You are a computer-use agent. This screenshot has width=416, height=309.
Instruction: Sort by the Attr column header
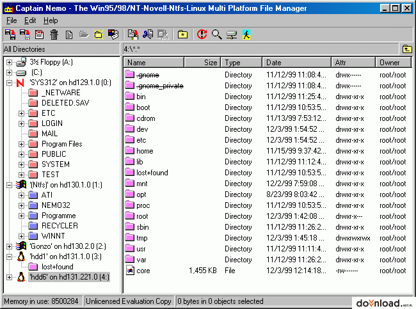coord(353,63)
